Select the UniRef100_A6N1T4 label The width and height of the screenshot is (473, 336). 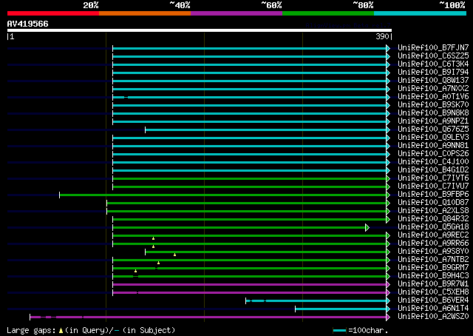pos(433,309)
